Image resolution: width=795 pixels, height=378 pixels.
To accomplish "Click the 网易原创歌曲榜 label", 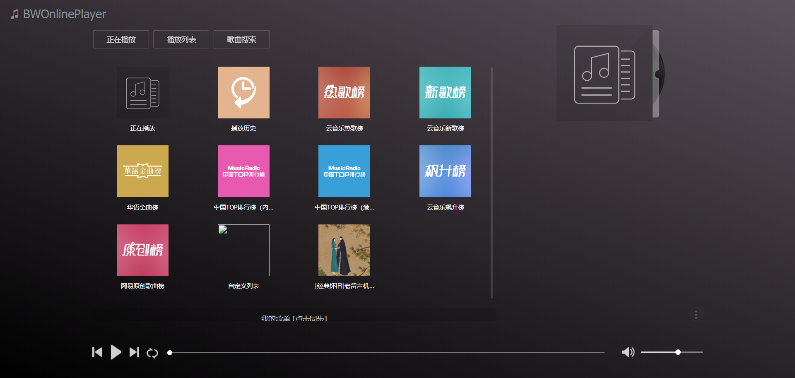I will click(x=142, y=286).
